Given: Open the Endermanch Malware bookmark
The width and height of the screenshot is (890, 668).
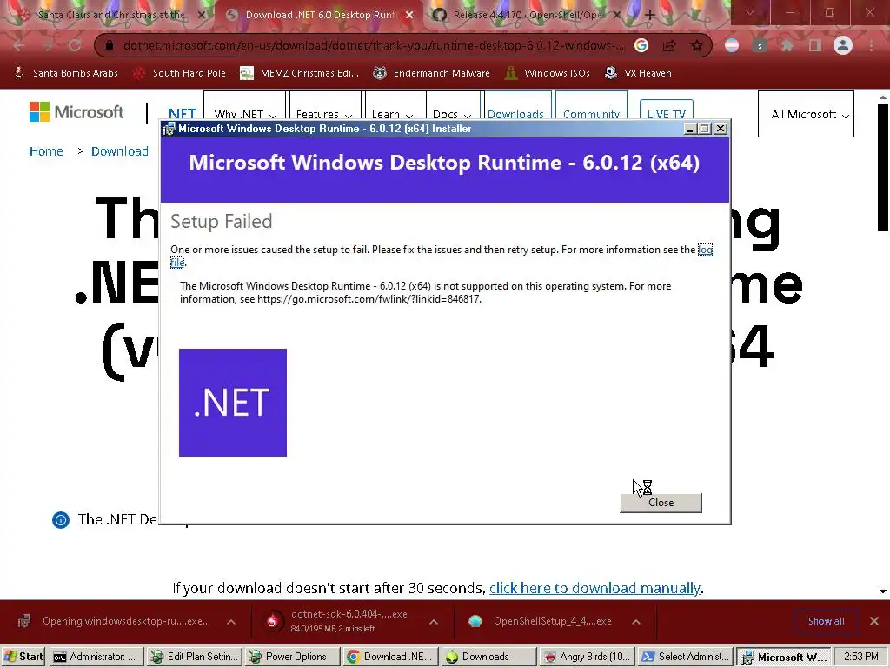Looking at the screenshot, I should [431, 73].
